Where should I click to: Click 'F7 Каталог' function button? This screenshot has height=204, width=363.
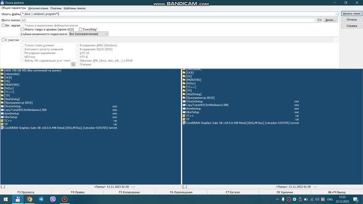coord(233,192)
